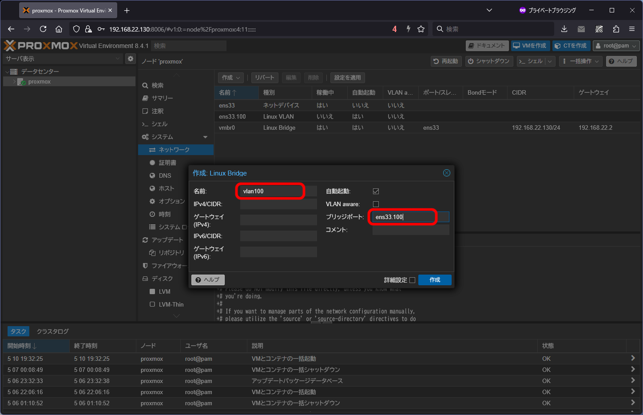This screenshot has height=415, width=643.
Task: Open the server view (サーバ表示) dropdown
Action: pos(63,59)
